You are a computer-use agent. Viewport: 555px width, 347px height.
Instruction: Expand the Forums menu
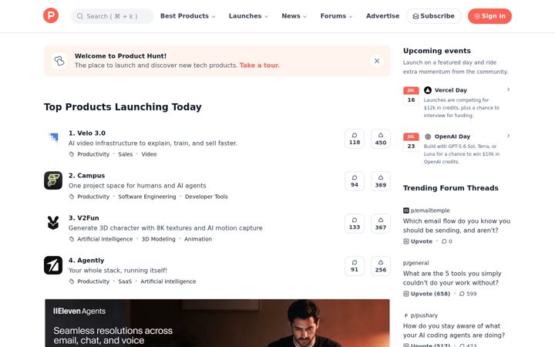336,16
